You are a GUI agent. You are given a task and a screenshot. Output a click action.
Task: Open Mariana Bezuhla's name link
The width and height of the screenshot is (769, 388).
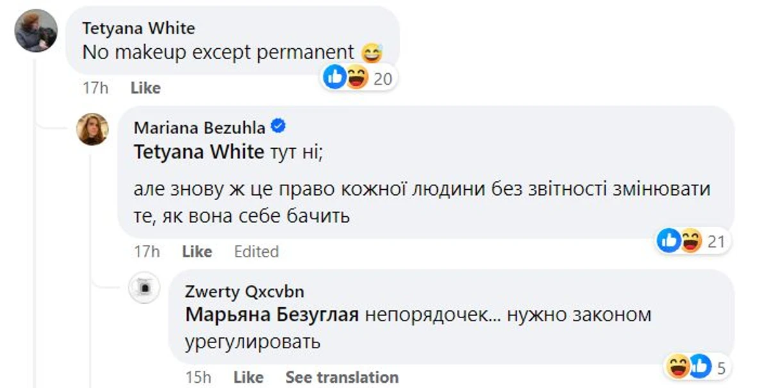pos(199,128)
